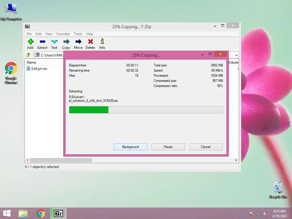Pause the copying operation
This screenshot has height=219, width=292.
168,147
